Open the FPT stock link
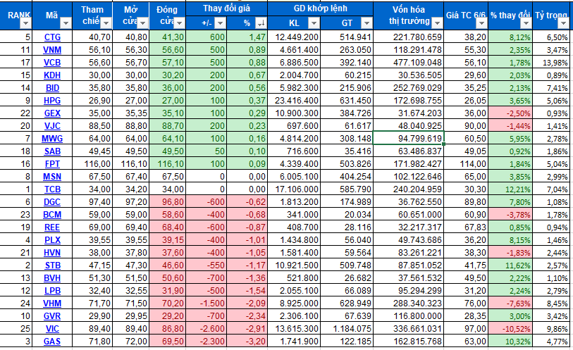The height and width of the screenshot is (350, 573). [52, 164]
